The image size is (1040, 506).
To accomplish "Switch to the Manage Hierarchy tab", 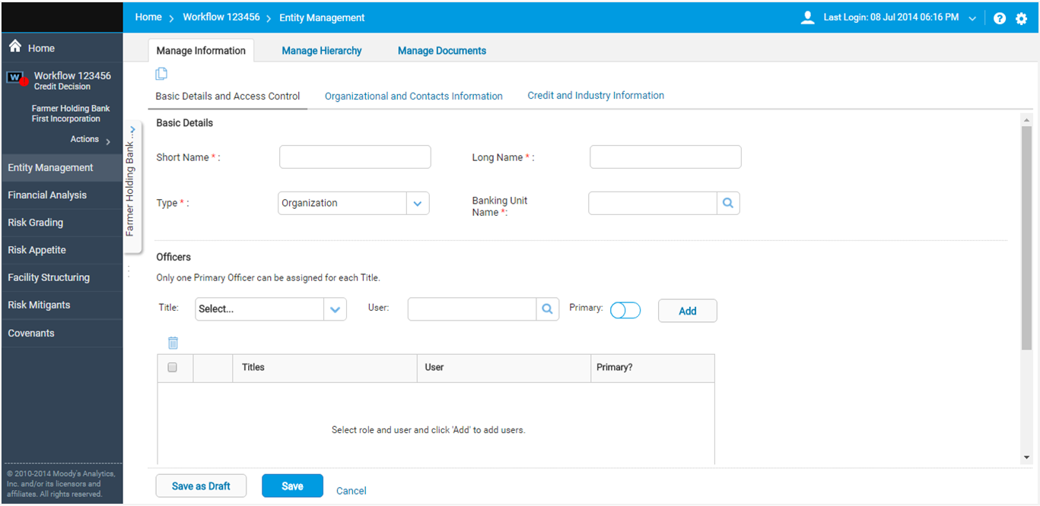I will 322,51.
